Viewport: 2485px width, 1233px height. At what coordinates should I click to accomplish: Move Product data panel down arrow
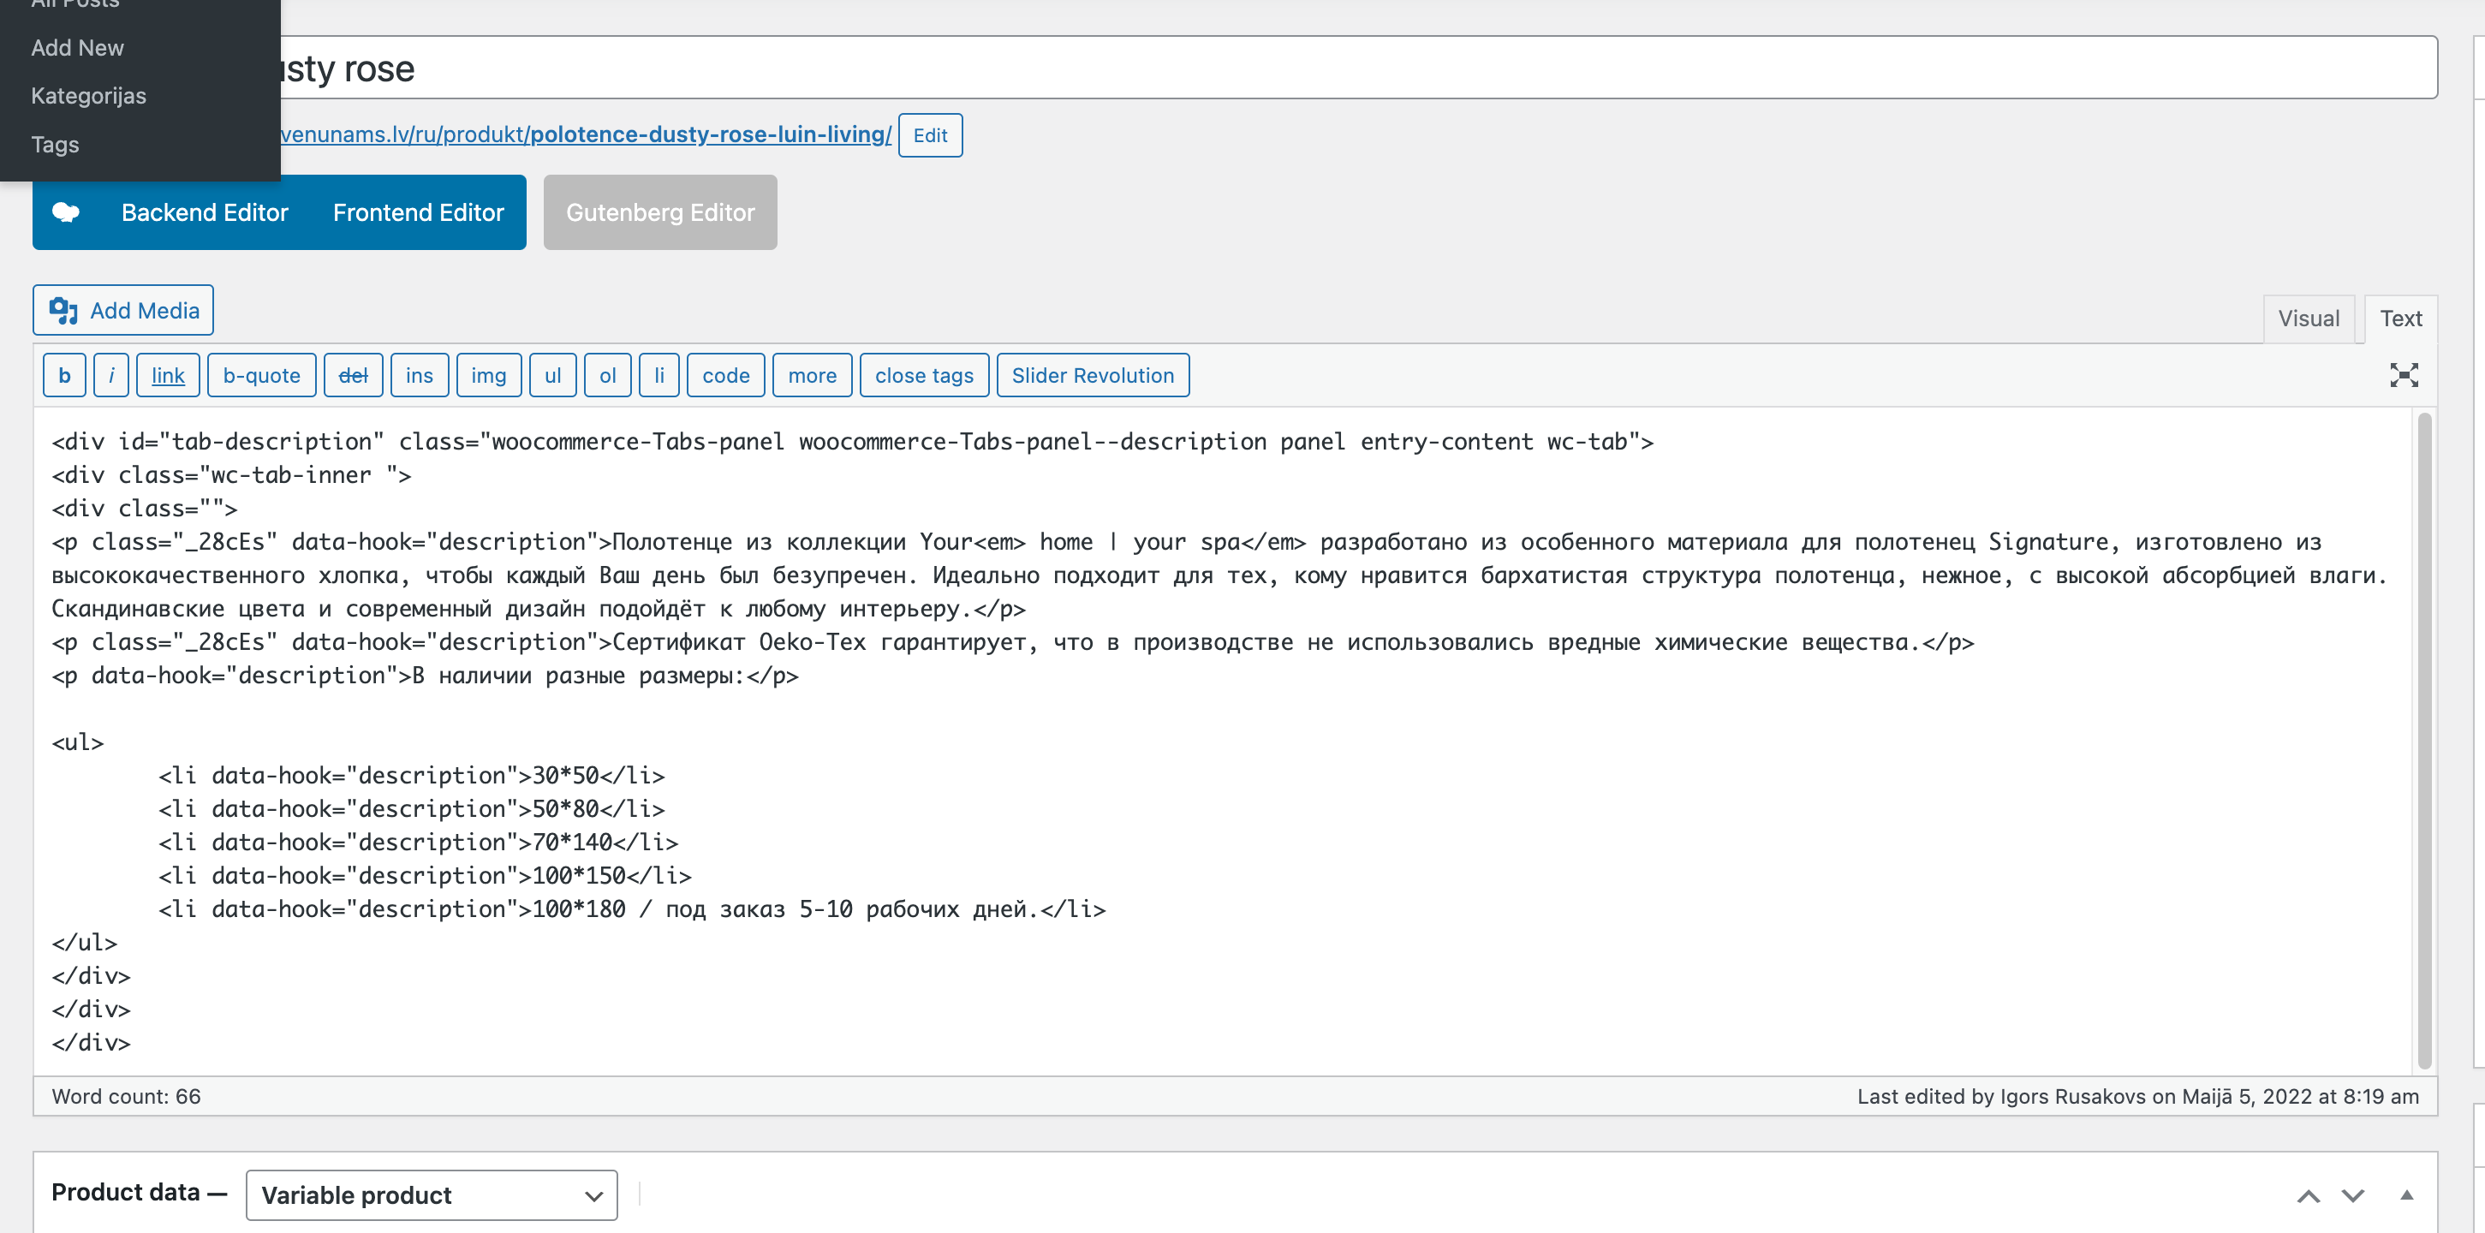point(2353,1196)
